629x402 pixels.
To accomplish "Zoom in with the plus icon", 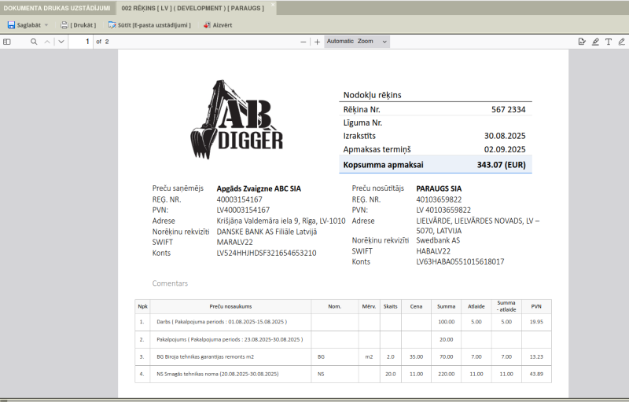I will tap(318, 42).
